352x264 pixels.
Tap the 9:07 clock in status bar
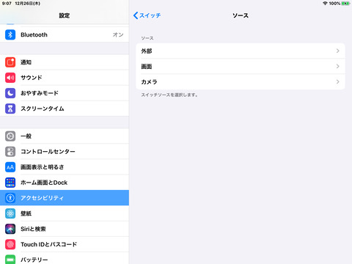point(7,4)
